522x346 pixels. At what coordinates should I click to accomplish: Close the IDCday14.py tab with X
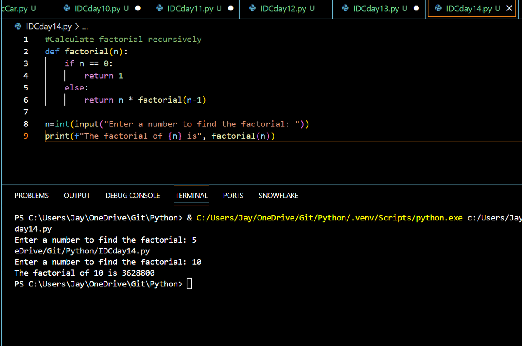[x=509, y=8]
